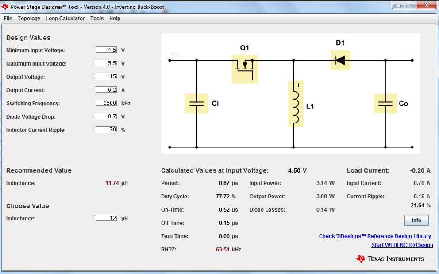The image size is (439, 274).
Task: Click the L1 inductor component symbol
Action: (x=296, y=104)
